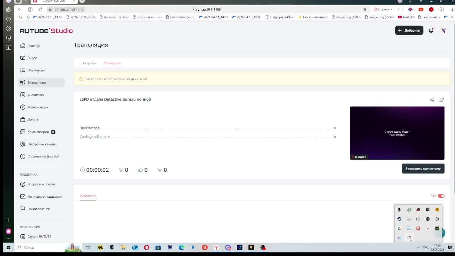Screen dimensions: 455x256
Task: Click the RUTUBE Studio logo
Action: tap(46, 31)
